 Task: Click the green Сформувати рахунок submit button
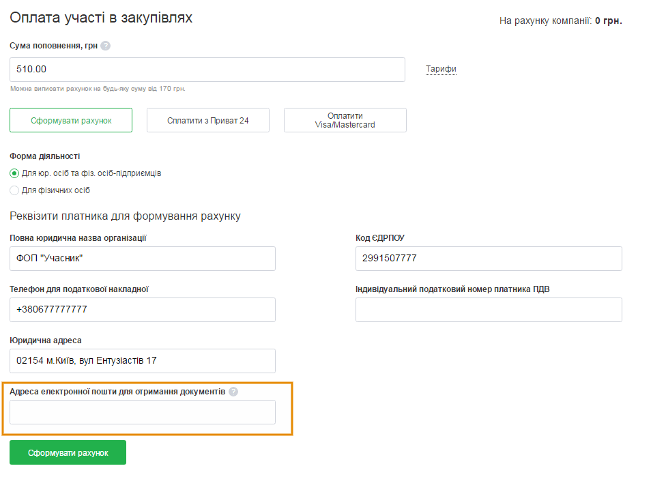click(x=68, y=452)
